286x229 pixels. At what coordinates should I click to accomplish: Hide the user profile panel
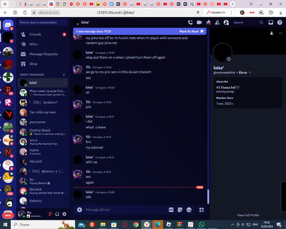226,22
